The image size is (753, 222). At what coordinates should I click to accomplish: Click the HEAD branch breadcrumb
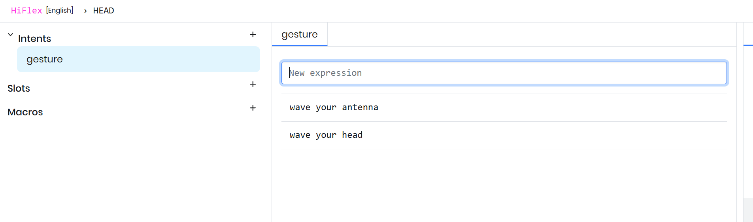tap(104, 11)
